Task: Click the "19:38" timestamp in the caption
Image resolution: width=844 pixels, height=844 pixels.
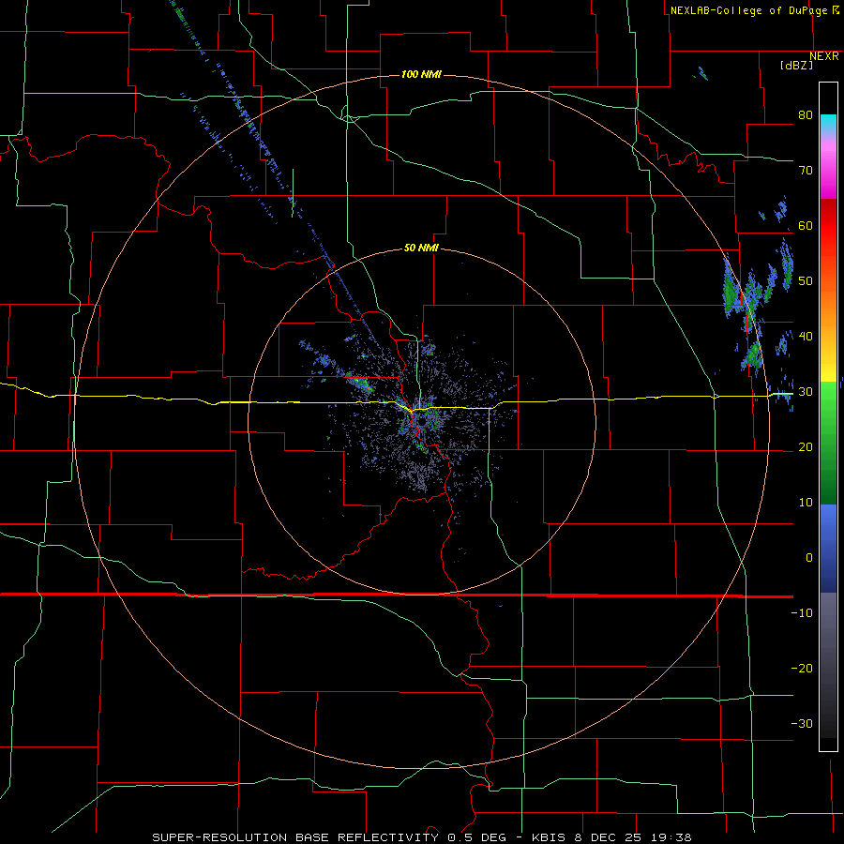Action: point(670,837)
